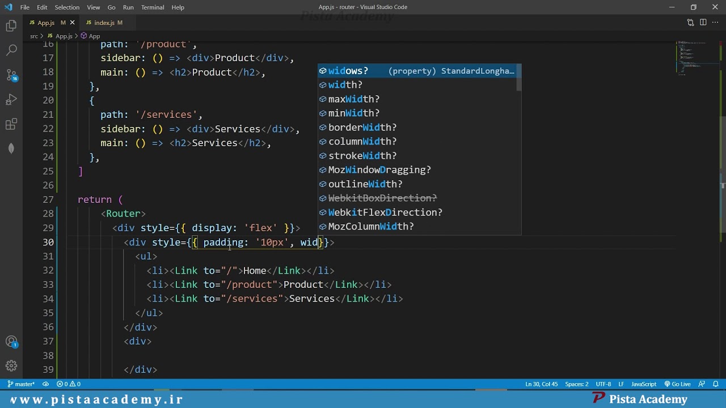Open the Manage gear icon
Image resolution: width=726 pixels, height=408 pixels.
click(11, 366)
